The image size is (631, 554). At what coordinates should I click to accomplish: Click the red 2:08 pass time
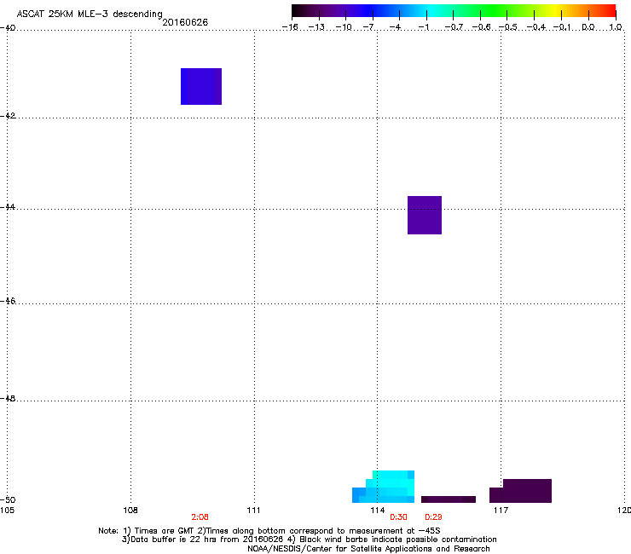200,517
